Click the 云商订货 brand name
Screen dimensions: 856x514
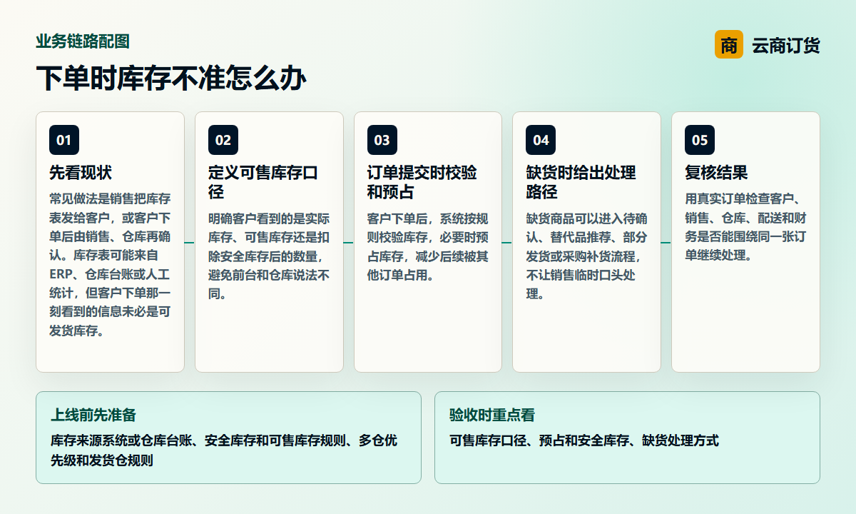(x=786, y=46)
